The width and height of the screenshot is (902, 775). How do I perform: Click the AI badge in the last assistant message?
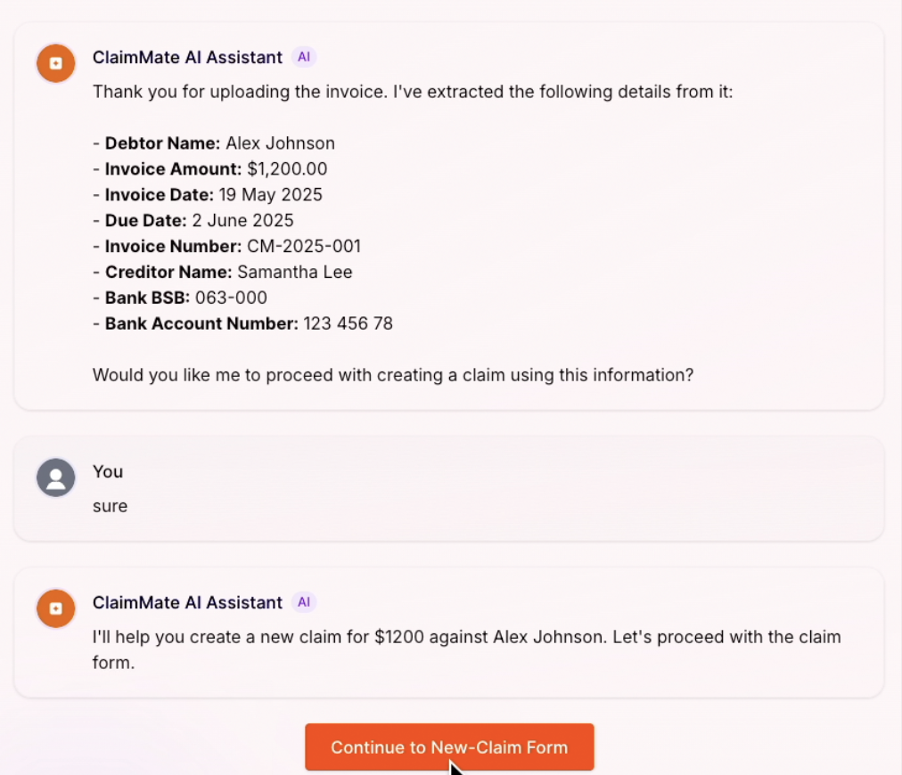[304, 602]
